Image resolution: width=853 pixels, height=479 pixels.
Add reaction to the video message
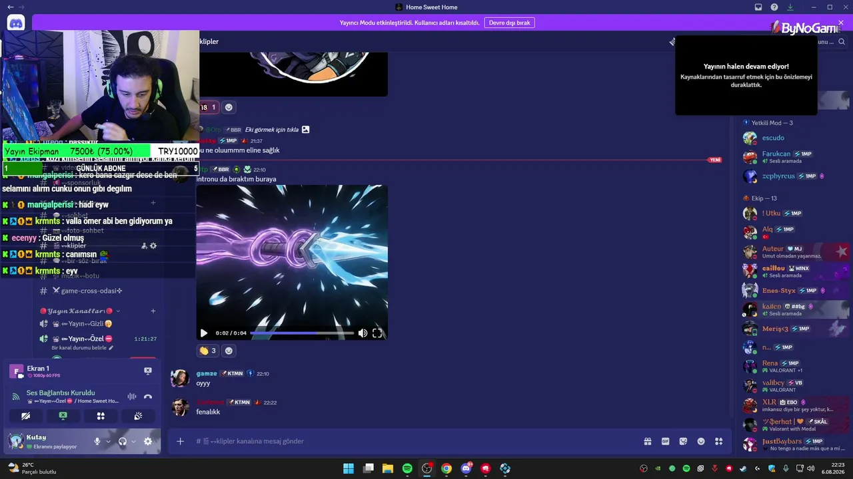click(x=229, y=351)
